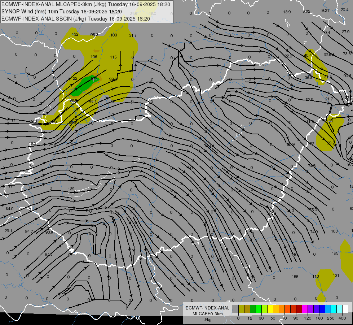The image size is (353, 325).
Task: Pick the bright yellow legend swatch
Action: click(x=270, y=309)
